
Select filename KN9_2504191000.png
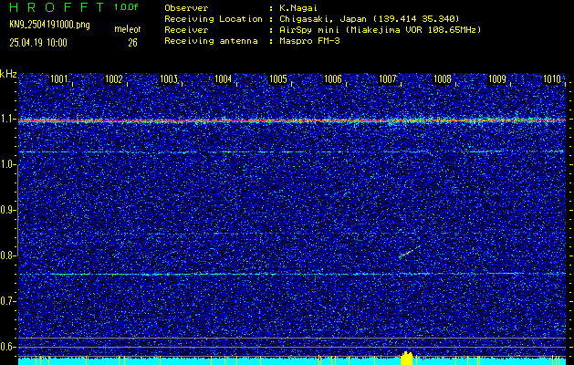(x=49, y=25)
